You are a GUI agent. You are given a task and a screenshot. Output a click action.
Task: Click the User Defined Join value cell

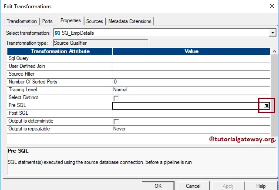click(x=191, y=67)
